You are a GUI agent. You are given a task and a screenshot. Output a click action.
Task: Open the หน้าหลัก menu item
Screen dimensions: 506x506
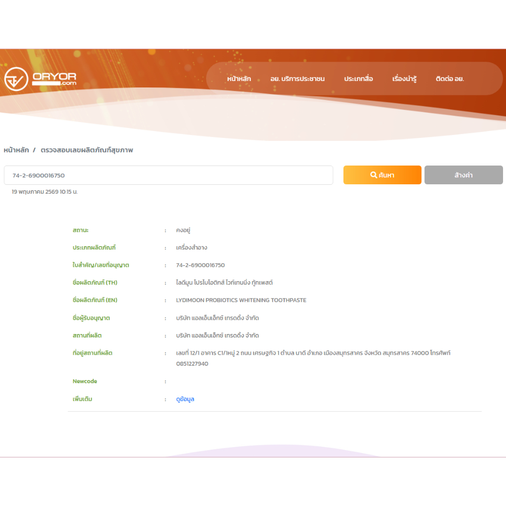(x=239, y=79)
